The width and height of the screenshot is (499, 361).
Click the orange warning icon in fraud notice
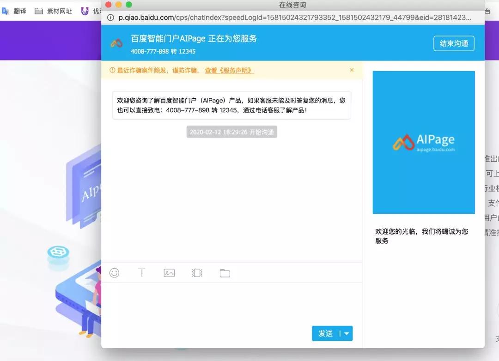(112, 70)
